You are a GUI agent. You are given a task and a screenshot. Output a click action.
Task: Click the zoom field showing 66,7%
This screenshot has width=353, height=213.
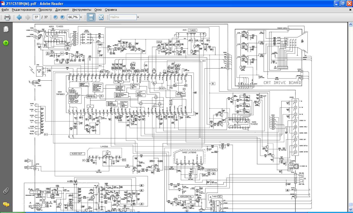pyautogui.click(x=73, y=17)
